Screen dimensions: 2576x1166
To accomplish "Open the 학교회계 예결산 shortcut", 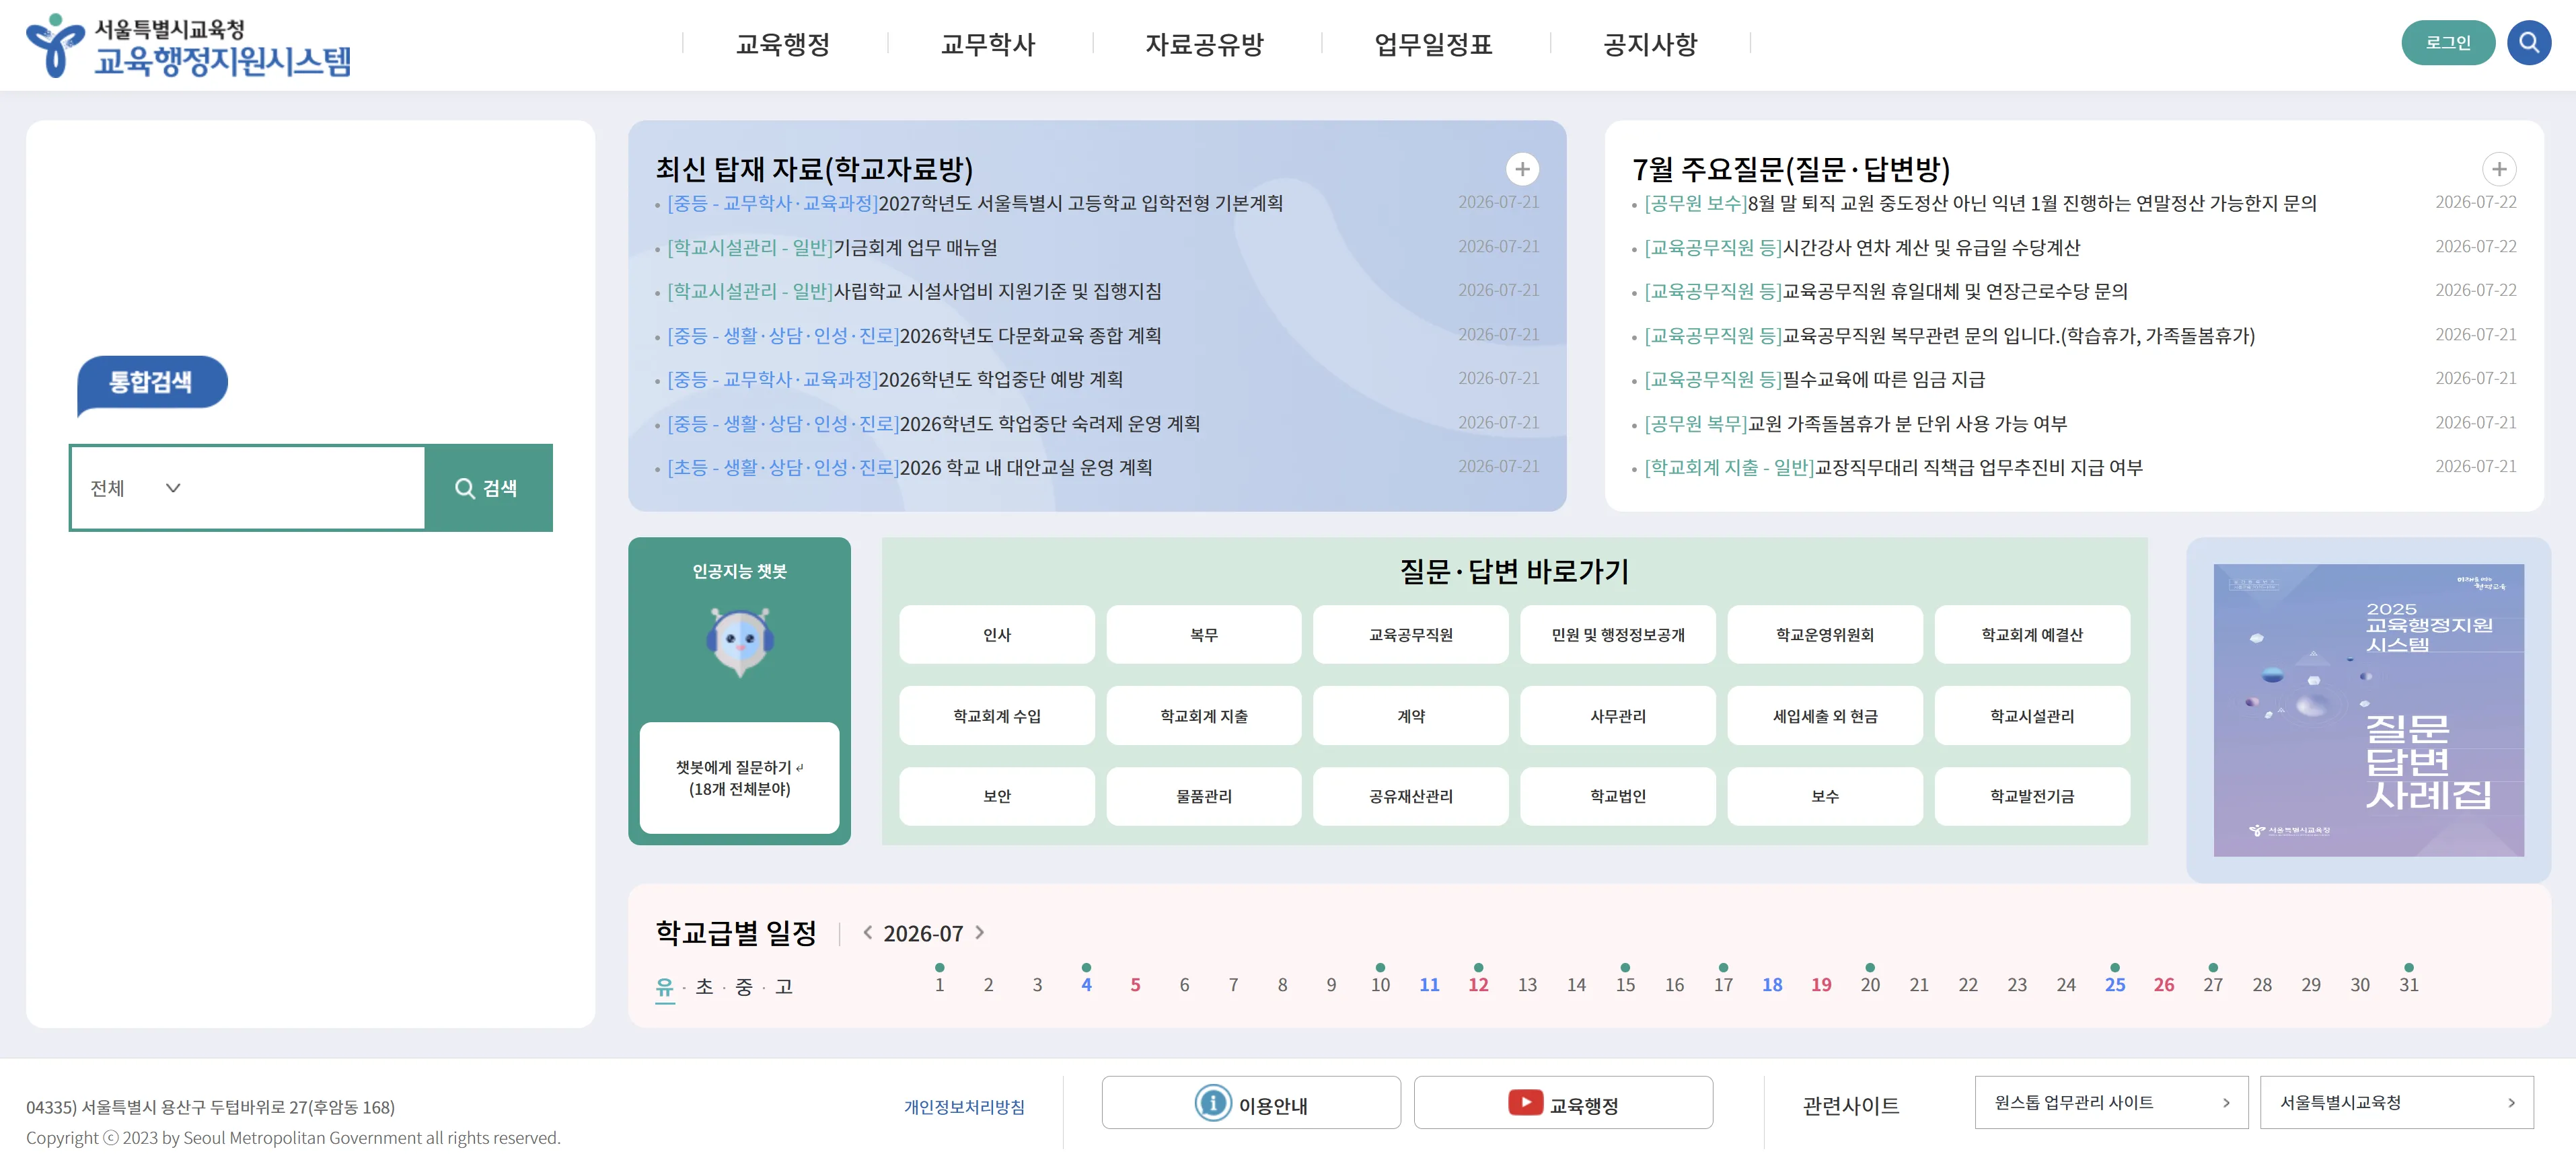I will pos(2031,635).
